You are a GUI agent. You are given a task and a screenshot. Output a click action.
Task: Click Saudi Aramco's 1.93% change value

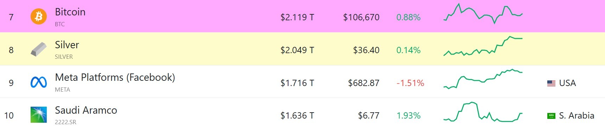(408, 115)
